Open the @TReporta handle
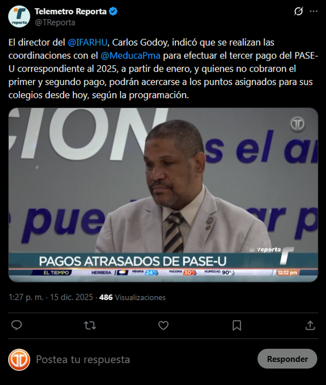This screenshot has height=385, width=326. coord(55,23)
